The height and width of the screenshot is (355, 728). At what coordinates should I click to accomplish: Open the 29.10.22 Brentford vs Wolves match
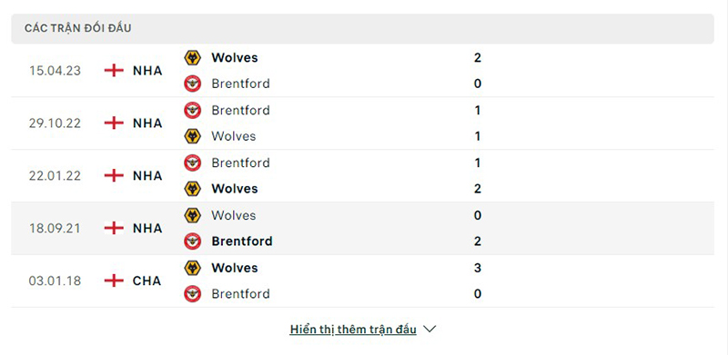362,123
